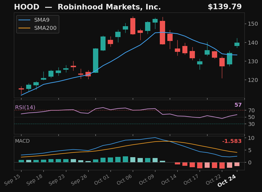Click the Oct 06 date label
The height and width of the screenshot is (192, 262).
click(124, 180)
